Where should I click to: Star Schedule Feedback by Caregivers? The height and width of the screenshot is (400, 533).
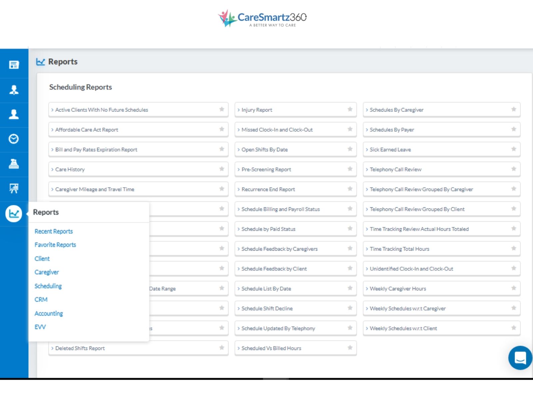(x=350, y=248)
